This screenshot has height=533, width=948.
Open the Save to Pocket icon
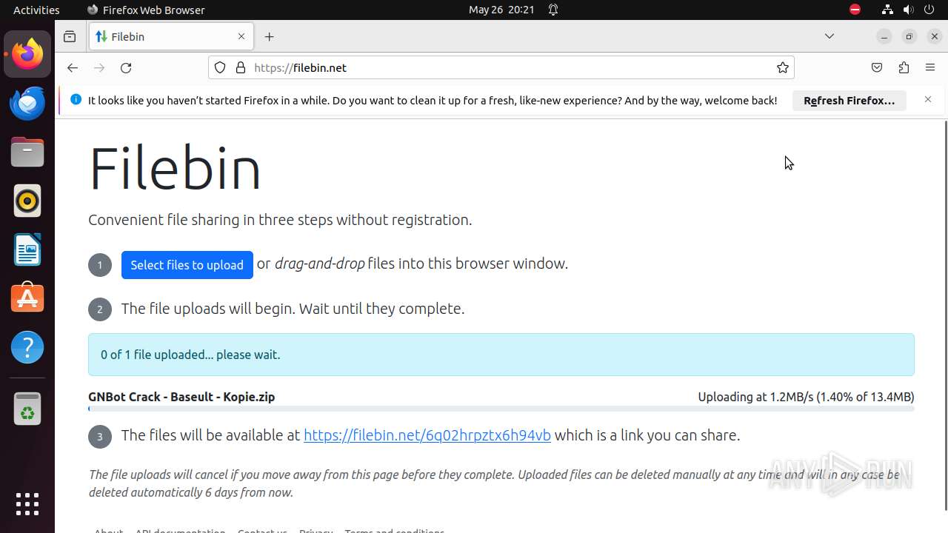(877, 67)
